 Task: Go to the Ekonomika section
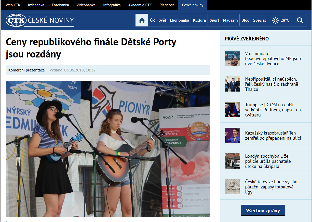(179, 20)
